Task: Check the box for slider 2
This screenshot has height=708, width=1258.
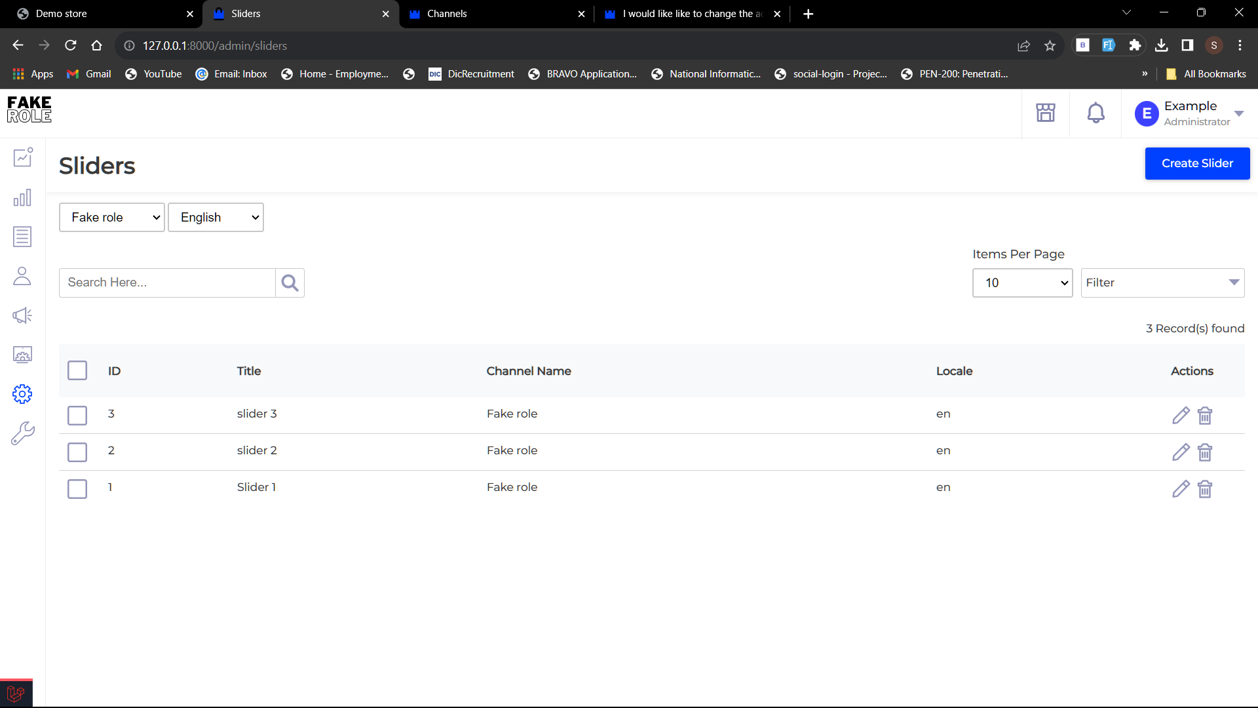Action: tap(77, 452)
